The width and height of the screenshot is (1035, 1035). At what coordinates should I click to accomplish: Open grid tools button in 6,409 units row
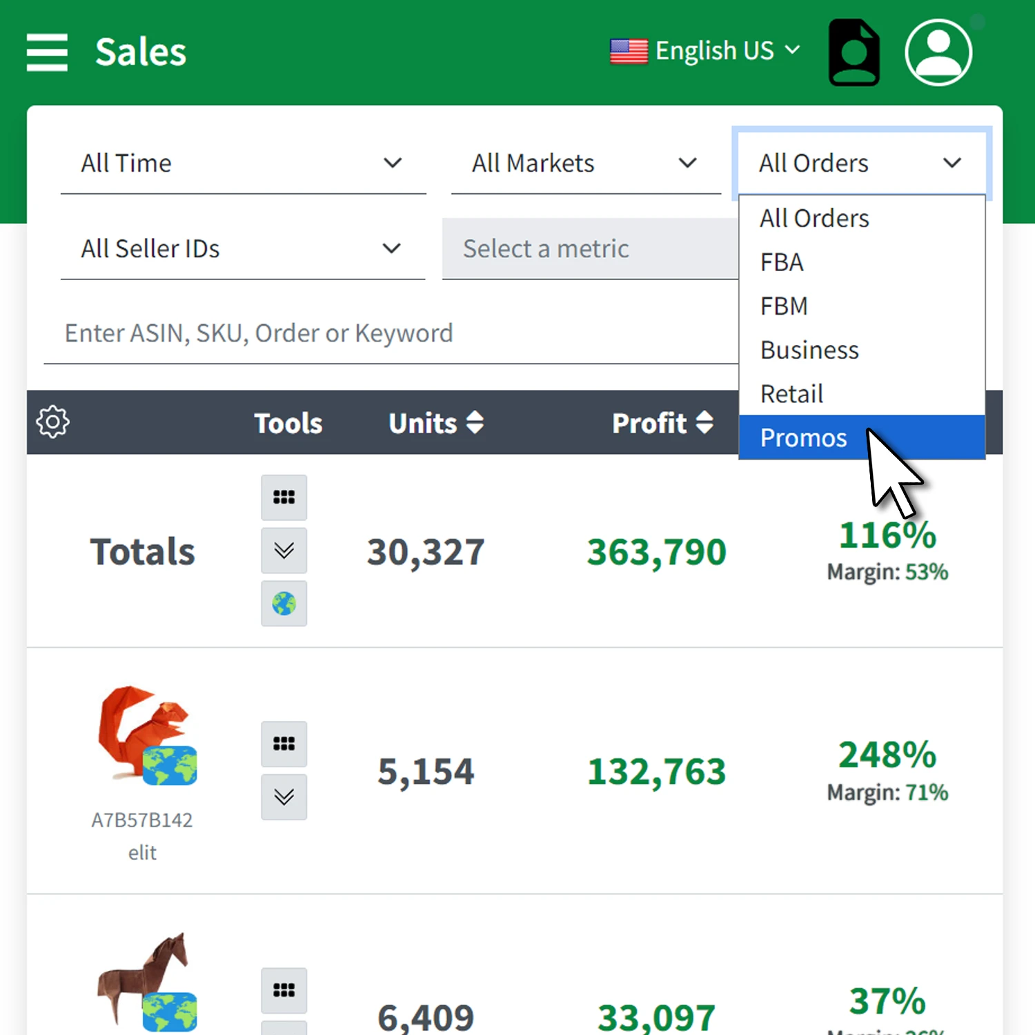click(284, 991)
